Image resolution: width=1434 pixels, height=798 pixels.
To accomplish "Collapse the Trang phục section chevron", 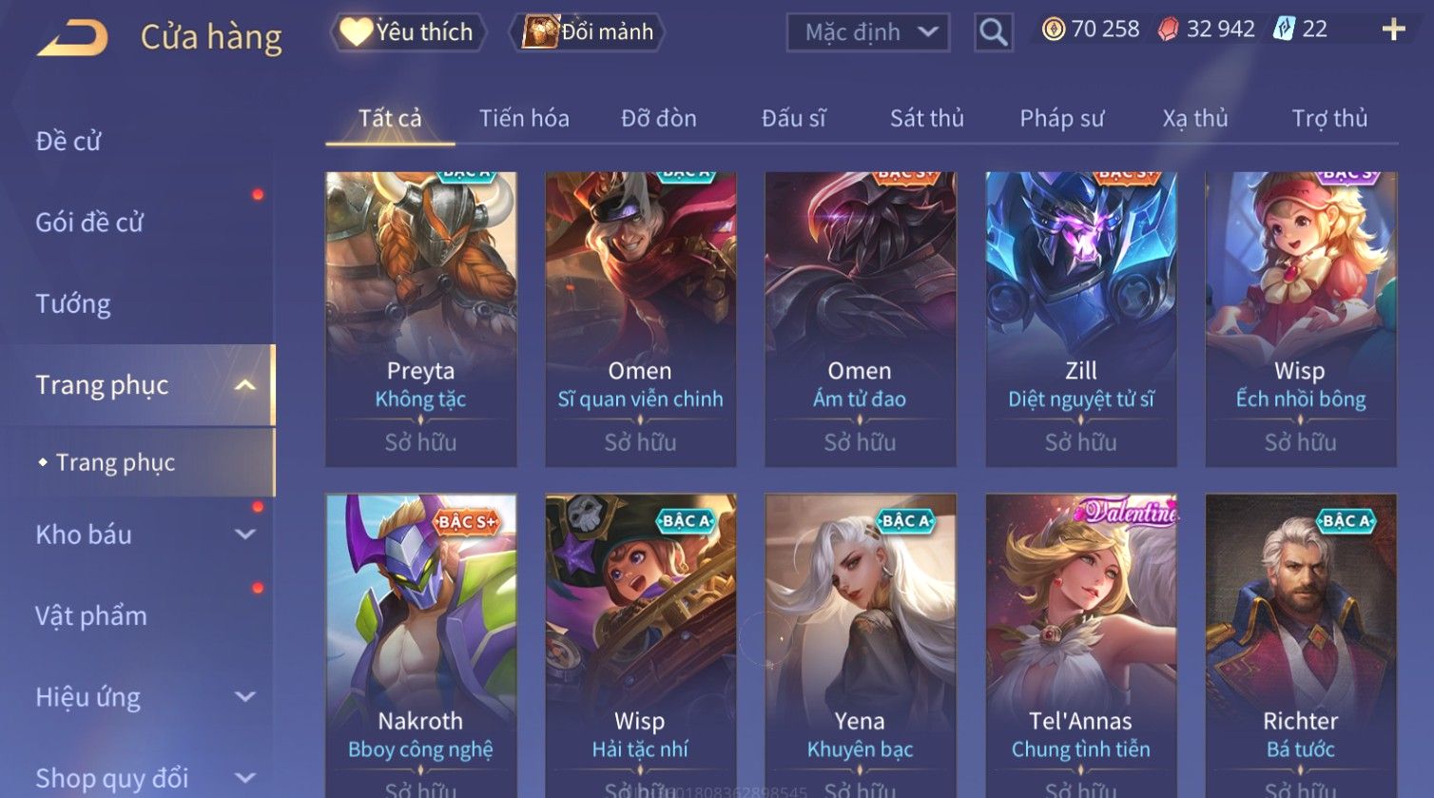I will click(x=244, y=385).
